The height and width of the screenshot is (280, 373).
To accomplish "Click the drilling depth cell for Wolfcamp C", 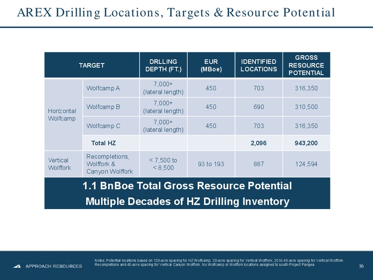I will click(164, 126).
